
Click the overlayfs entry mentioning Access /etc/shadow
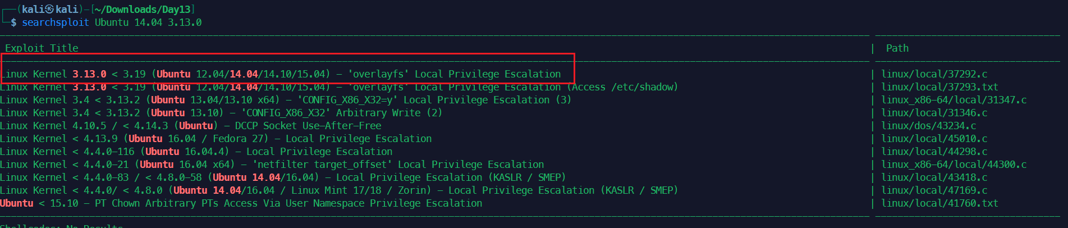(339, 87)
